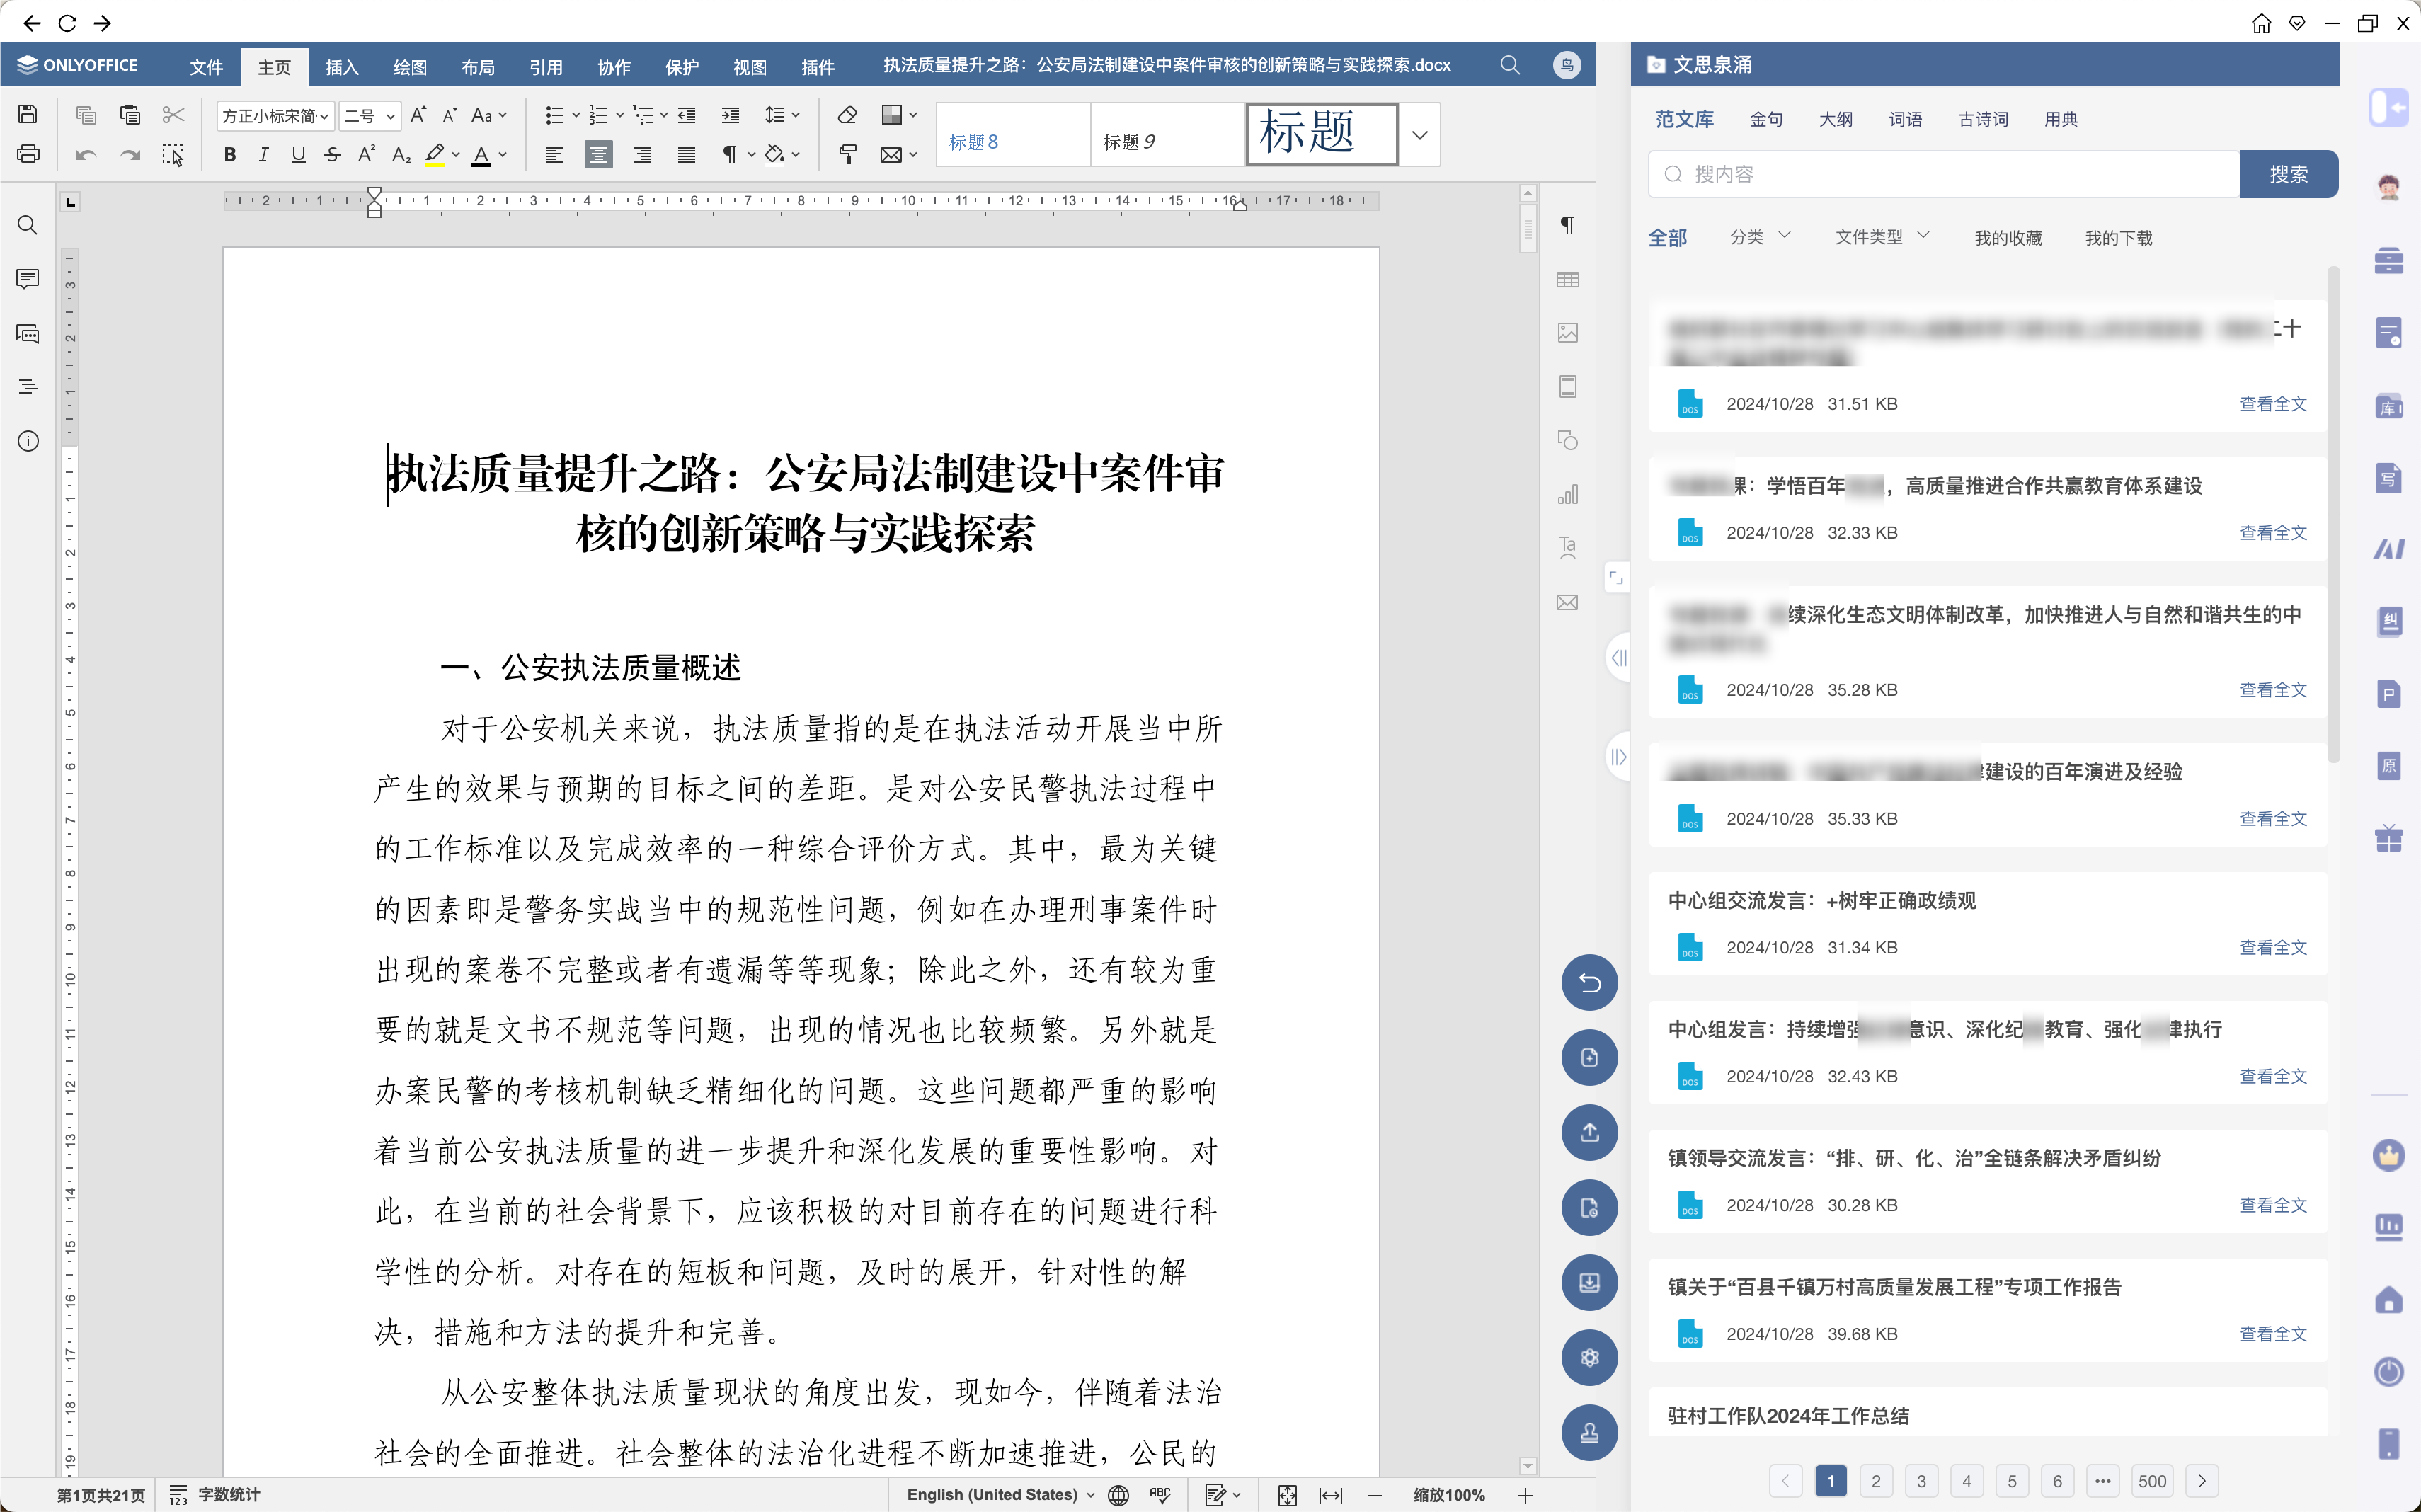Click the Spell Check icon in status bar
Screen dimensions: 2421x1512
pyautogui.click(x=1160, y=1494)
